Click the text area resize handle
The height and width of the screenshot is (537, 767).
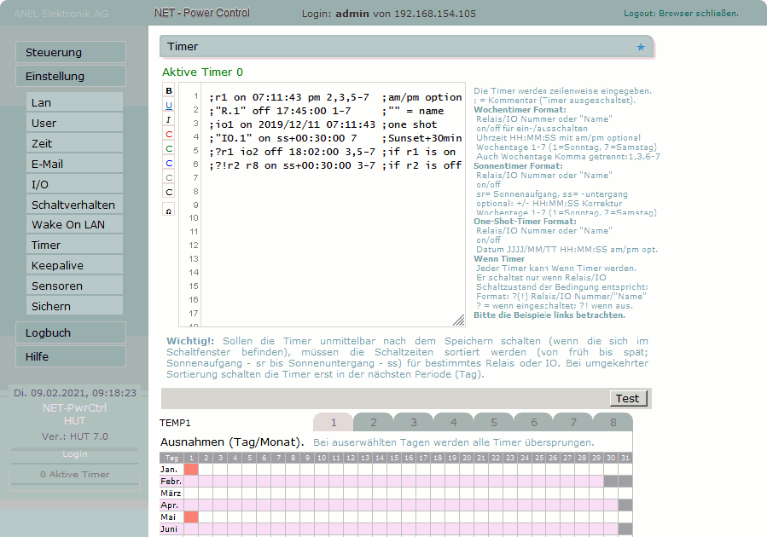coord(459,320)
